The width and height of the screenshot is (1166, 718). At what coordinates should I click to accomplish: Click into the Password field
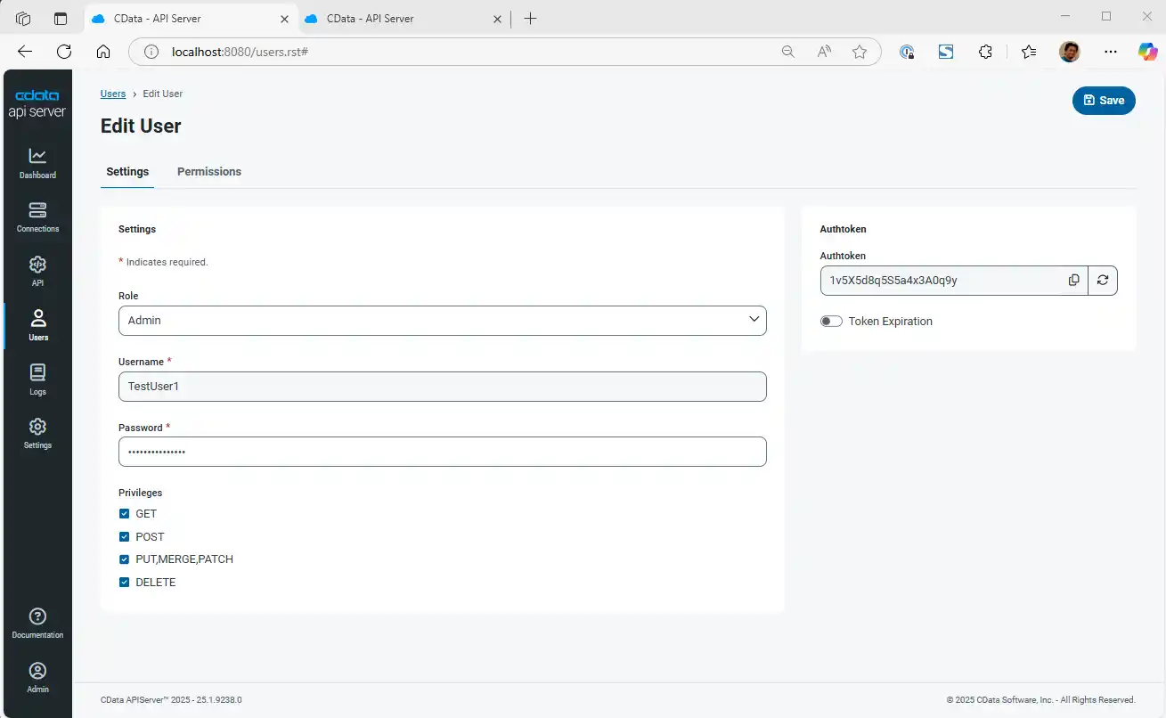442,452
